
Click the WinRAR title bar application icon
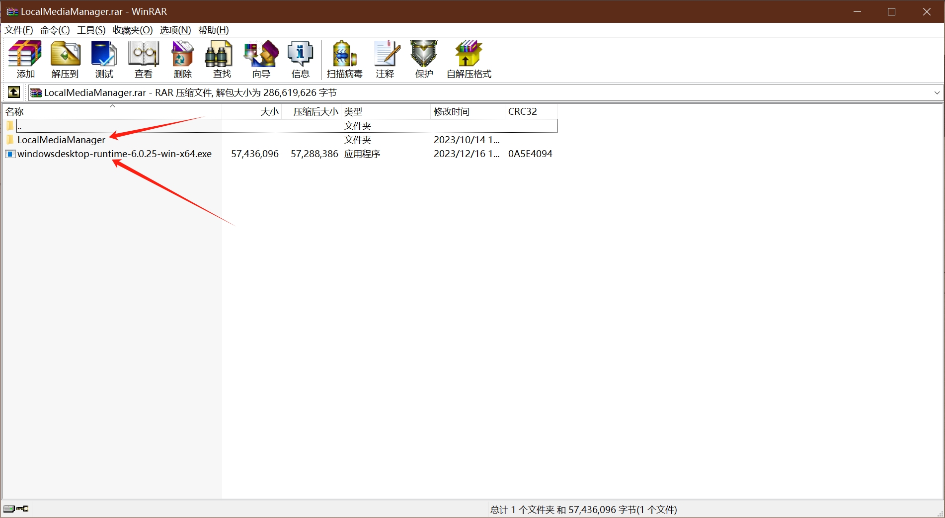pyautogui.click(x=12, y=11)
